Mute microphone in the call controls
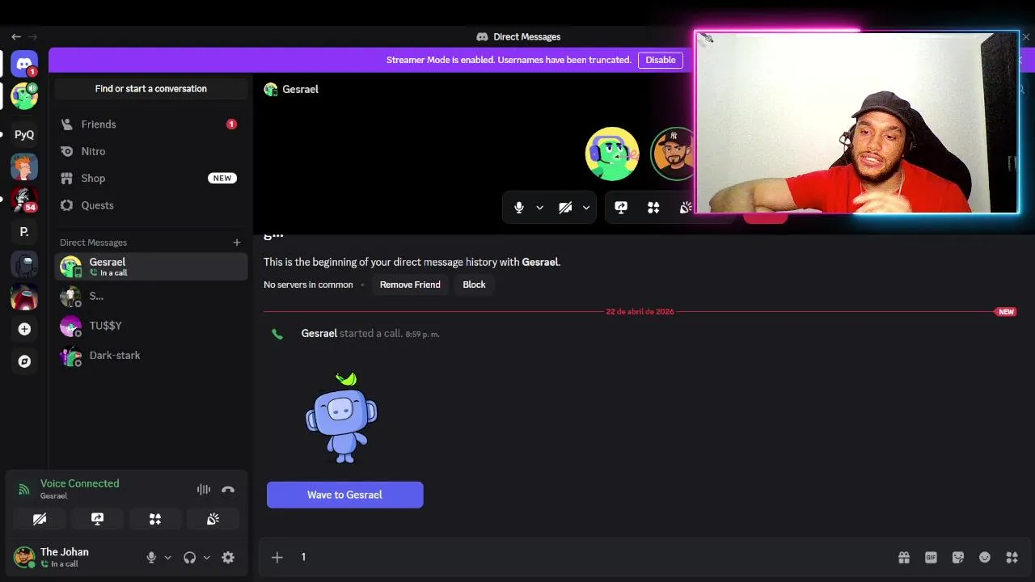This screenshot has width=1035, height=582. point(519,208)
